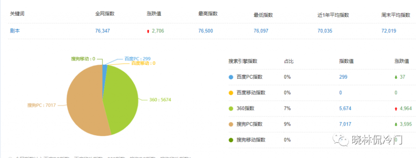Click the red up arrow beside 2,706
The height and width of the screenshot is (158, 416).
[148, 31]
